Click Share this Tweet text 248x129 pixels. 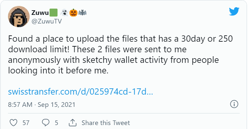pyautogui.click(x=106, y=123)
